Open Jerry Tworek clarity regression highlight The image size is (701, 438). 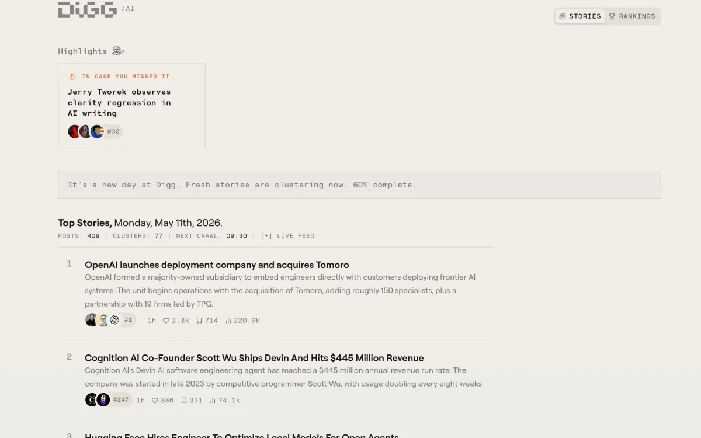[x=119, y=103]
